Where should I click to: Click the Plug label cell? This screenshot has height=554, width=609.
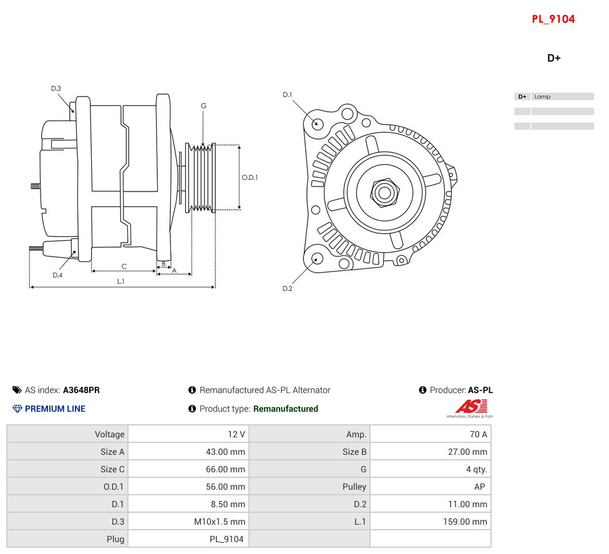67,539
